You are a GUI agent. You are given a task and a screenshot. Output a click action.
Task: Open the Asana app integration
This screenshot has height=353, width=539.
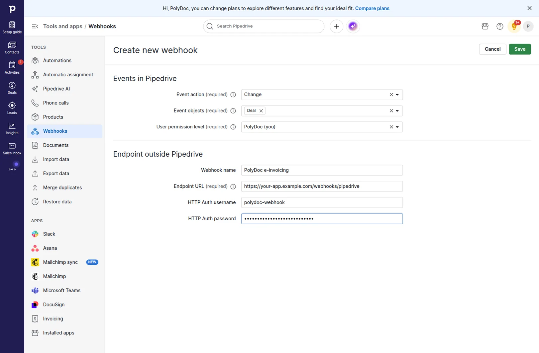click(x=65, y=248)
